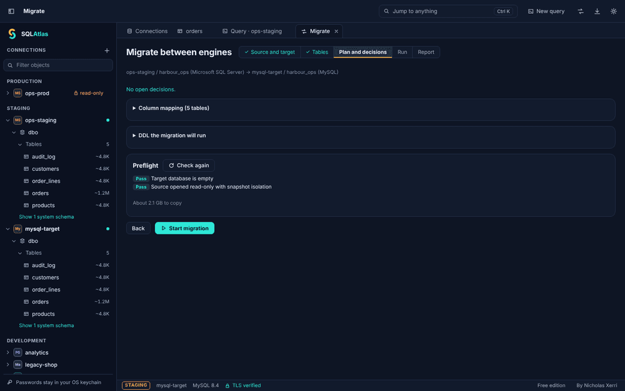This screenshot has height=391, width=625.
Task: Close the Migrate tab
Action: [336, 31]
